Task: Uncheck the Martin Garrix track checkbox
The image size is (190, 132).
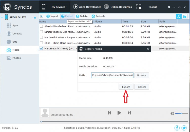Action: click(41, 48)
